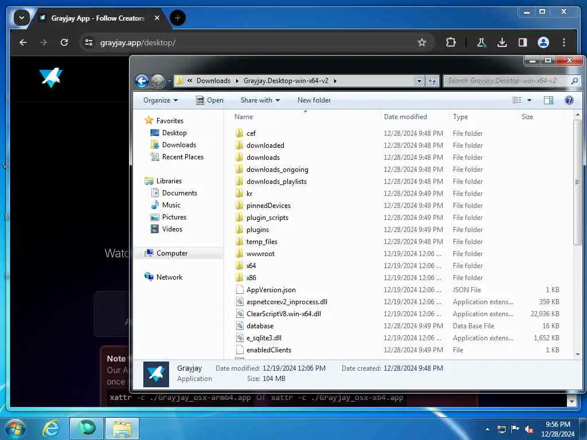
Task: Click the Windows Explorer taskbar icon
Action: (x=122, y=429)
